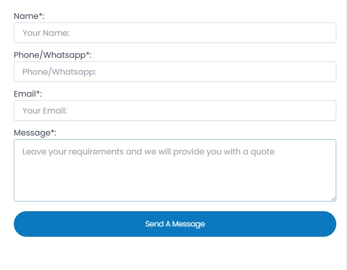Click the 'Your Email:' placeholder text
This screenshot has width=348, height=270.
coord(44,110)
